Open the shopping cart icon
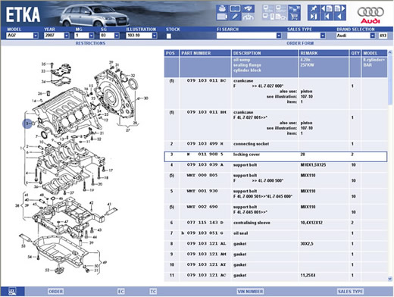The width and height of the screenshot is (394, 297). coord(294,17)
